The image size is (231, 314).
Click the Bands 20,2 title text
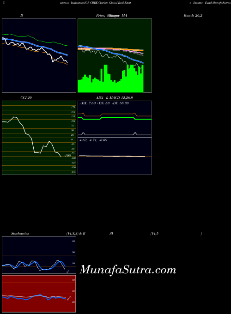[193, 15]
